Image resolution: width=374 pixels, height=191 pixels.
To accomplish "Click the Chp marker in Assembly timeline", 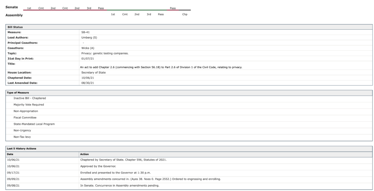I will (184, 14).
